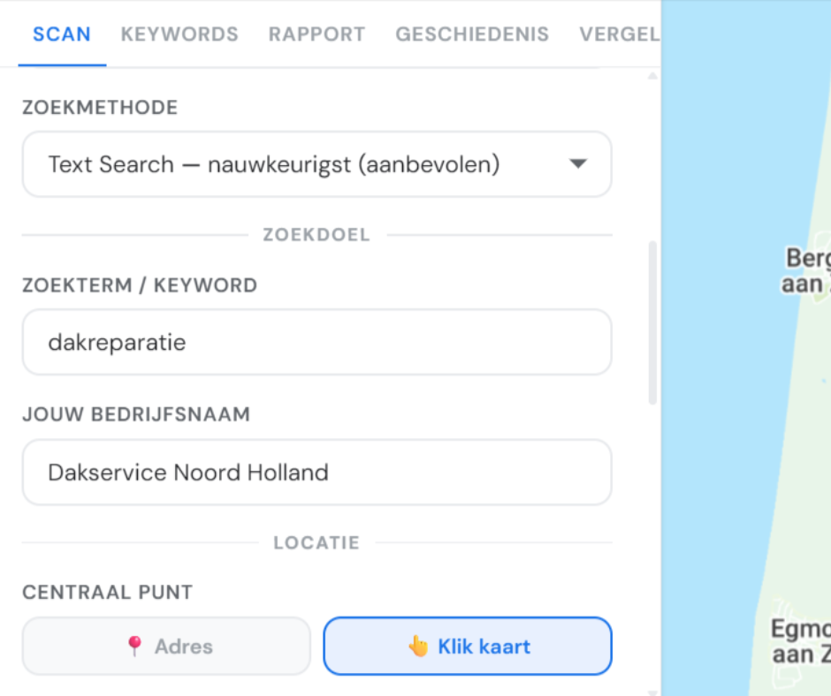The height and width of the screenshot is (696, 831).
Task: Click the settings panel vertical scrollbar thumb
Action: (653, 322)
